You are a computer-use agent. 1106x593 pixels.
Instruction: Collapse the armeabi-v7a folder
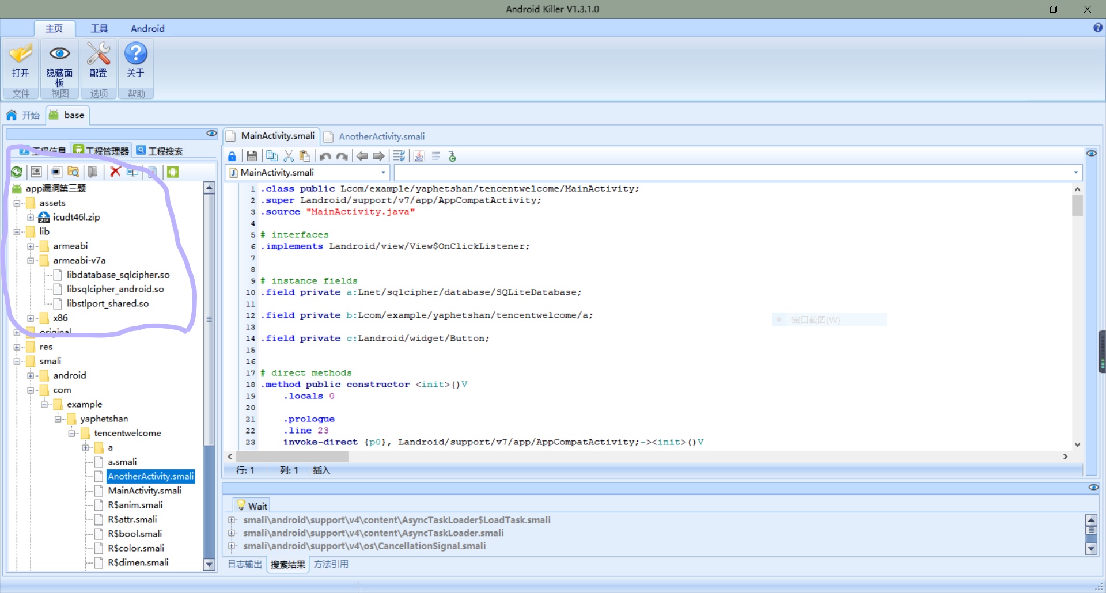point(31,260)
